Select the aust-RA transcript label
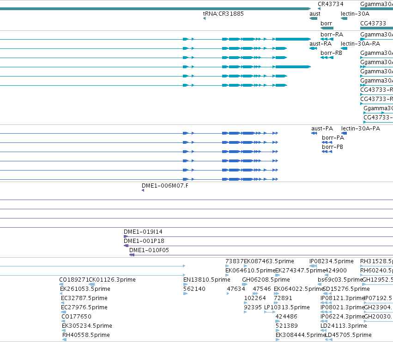The image size is (393, 342). (x=320, y=44)
